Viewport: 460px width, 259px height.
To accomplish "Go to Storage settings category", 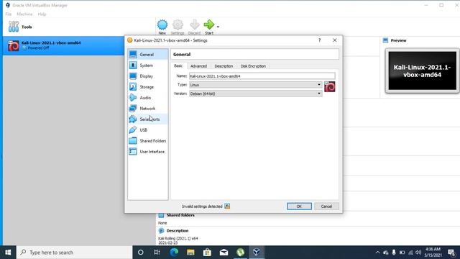I will [x=148, y=87].
